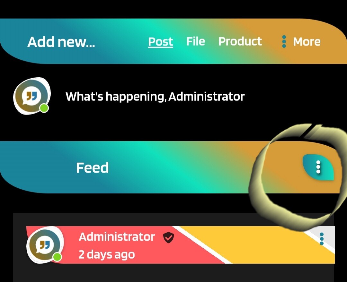
Task: Click the Feed section heading
Action: (93, 167)
